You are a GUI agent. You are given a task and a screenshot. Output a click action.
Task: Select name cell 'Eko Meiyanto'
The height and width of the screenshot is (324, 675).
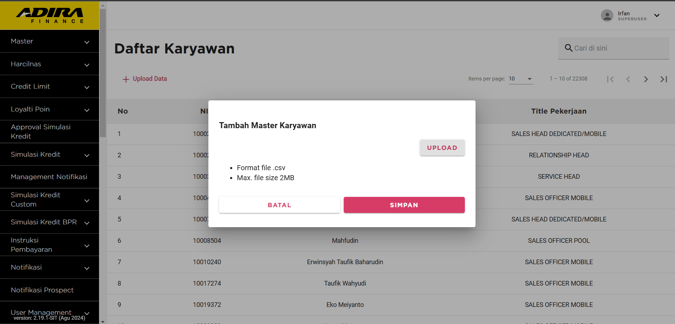tap(345, 305)
